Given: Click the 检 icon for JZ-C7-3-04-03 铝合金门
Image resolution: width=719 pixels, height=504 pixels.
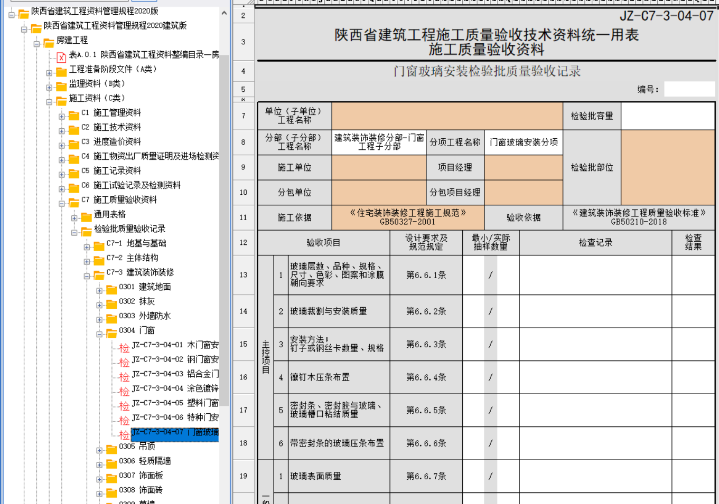Looking at the screenshot, I should pos(124,376).
